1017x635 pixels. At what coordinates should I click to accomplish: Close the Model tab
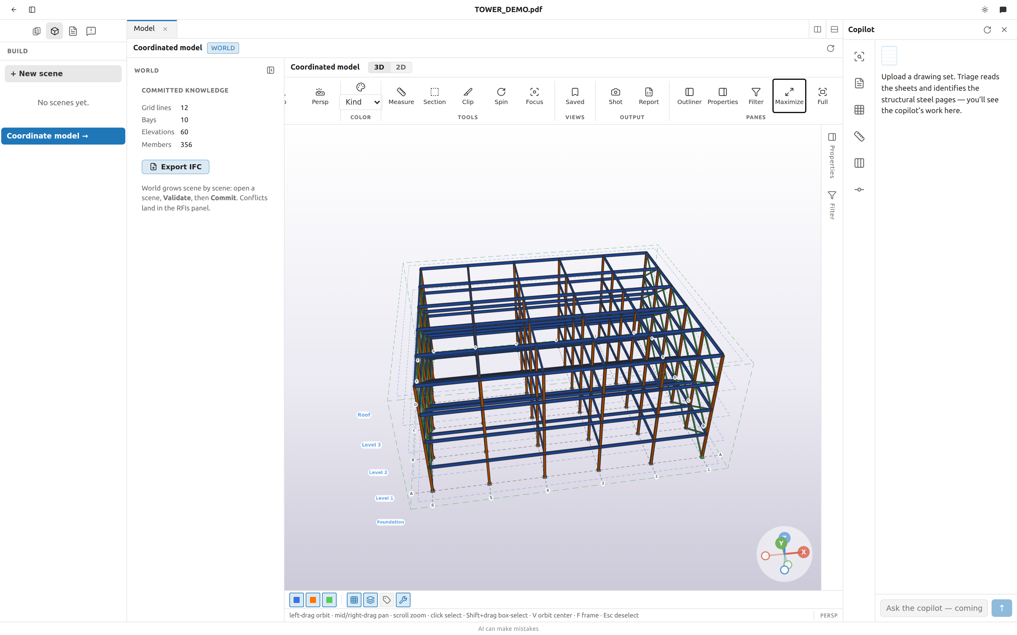coord(165,28)
